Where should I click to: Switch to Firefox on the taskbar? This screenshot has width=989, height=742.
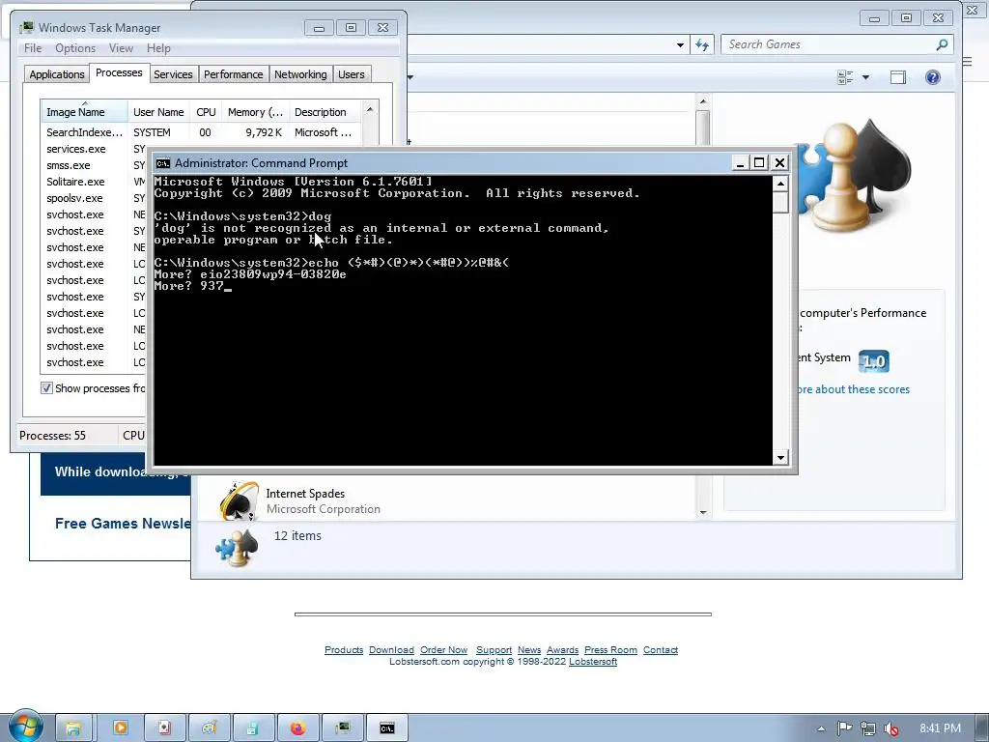coord(297,728)
